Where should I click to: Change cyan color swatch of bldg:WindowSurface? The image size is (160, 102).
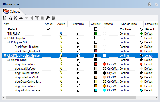[x=96, y=90]
